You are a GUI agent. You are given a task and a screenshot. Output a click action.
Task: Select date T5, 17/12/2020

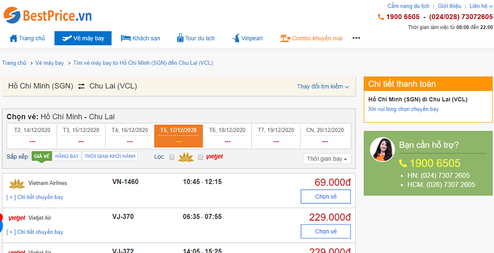click(x=178, y=136)
